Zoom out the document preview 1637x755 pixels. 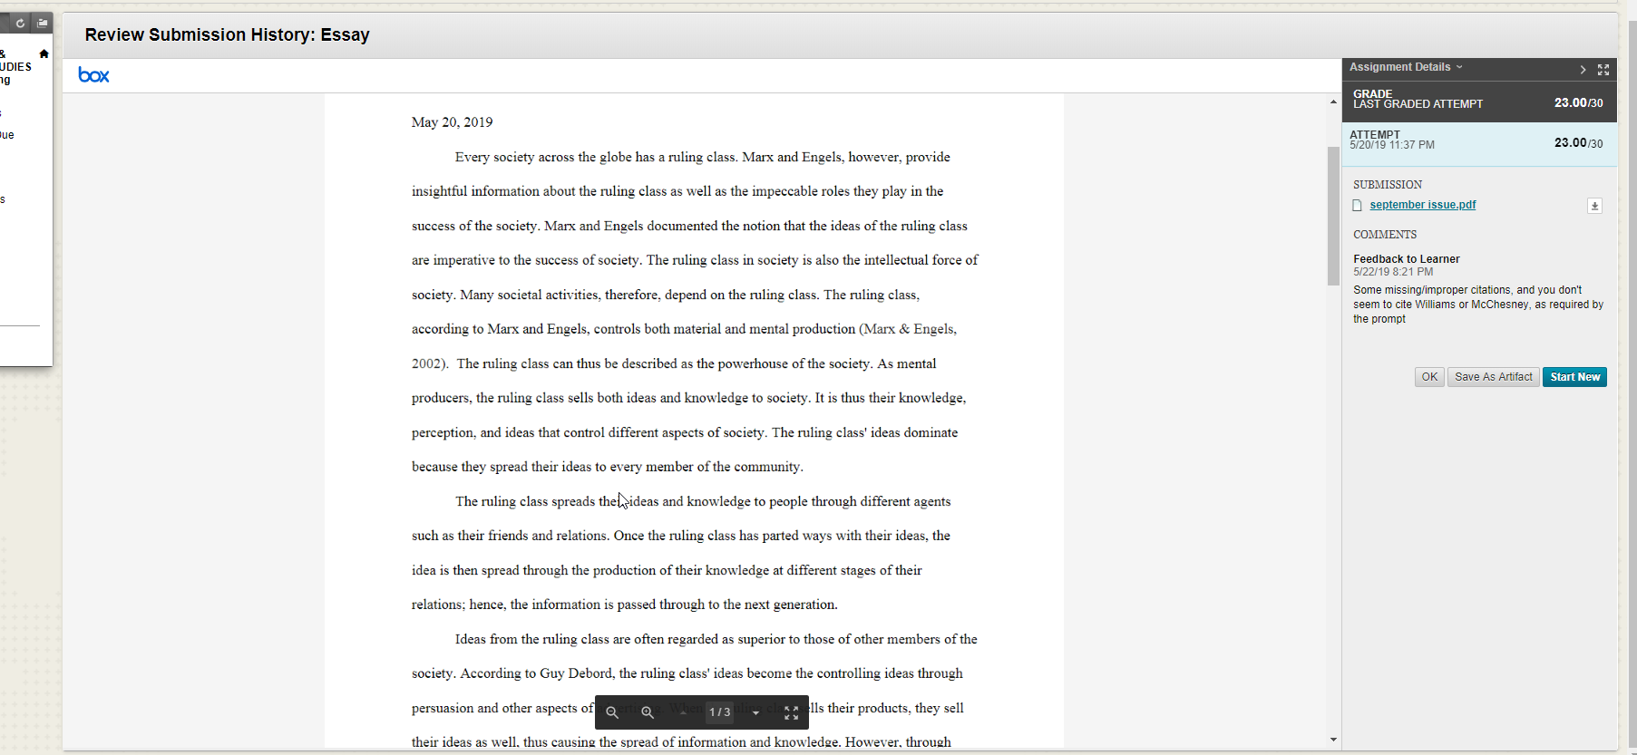pyautogui.click(x=612, y=712)
